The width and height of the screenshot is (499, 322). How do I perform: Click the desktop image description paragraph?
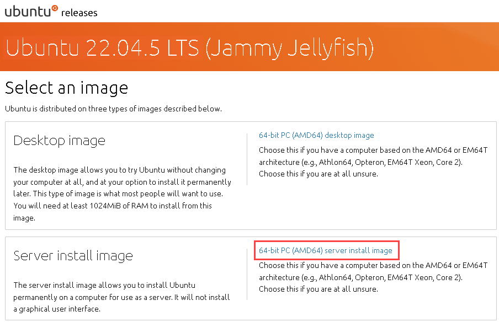click(x=121, y=194)
